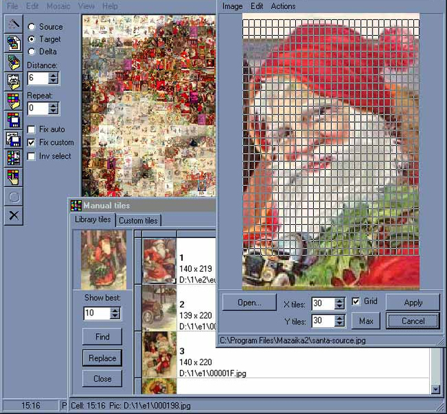This screenshot has height=414, width=447.
Task: Click the Find button
Action: [102, 337]
